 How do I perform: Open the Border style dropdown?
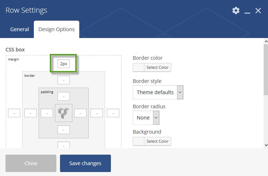[x=158, y=92]
